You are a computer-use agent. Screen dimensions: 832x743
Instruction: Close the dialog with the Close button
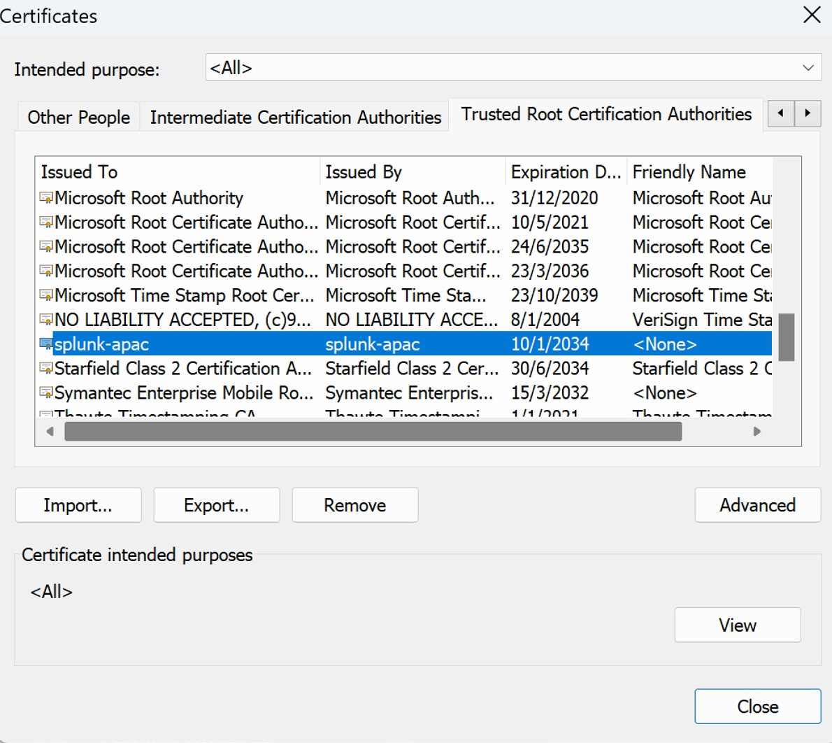(x=758, y=707)
